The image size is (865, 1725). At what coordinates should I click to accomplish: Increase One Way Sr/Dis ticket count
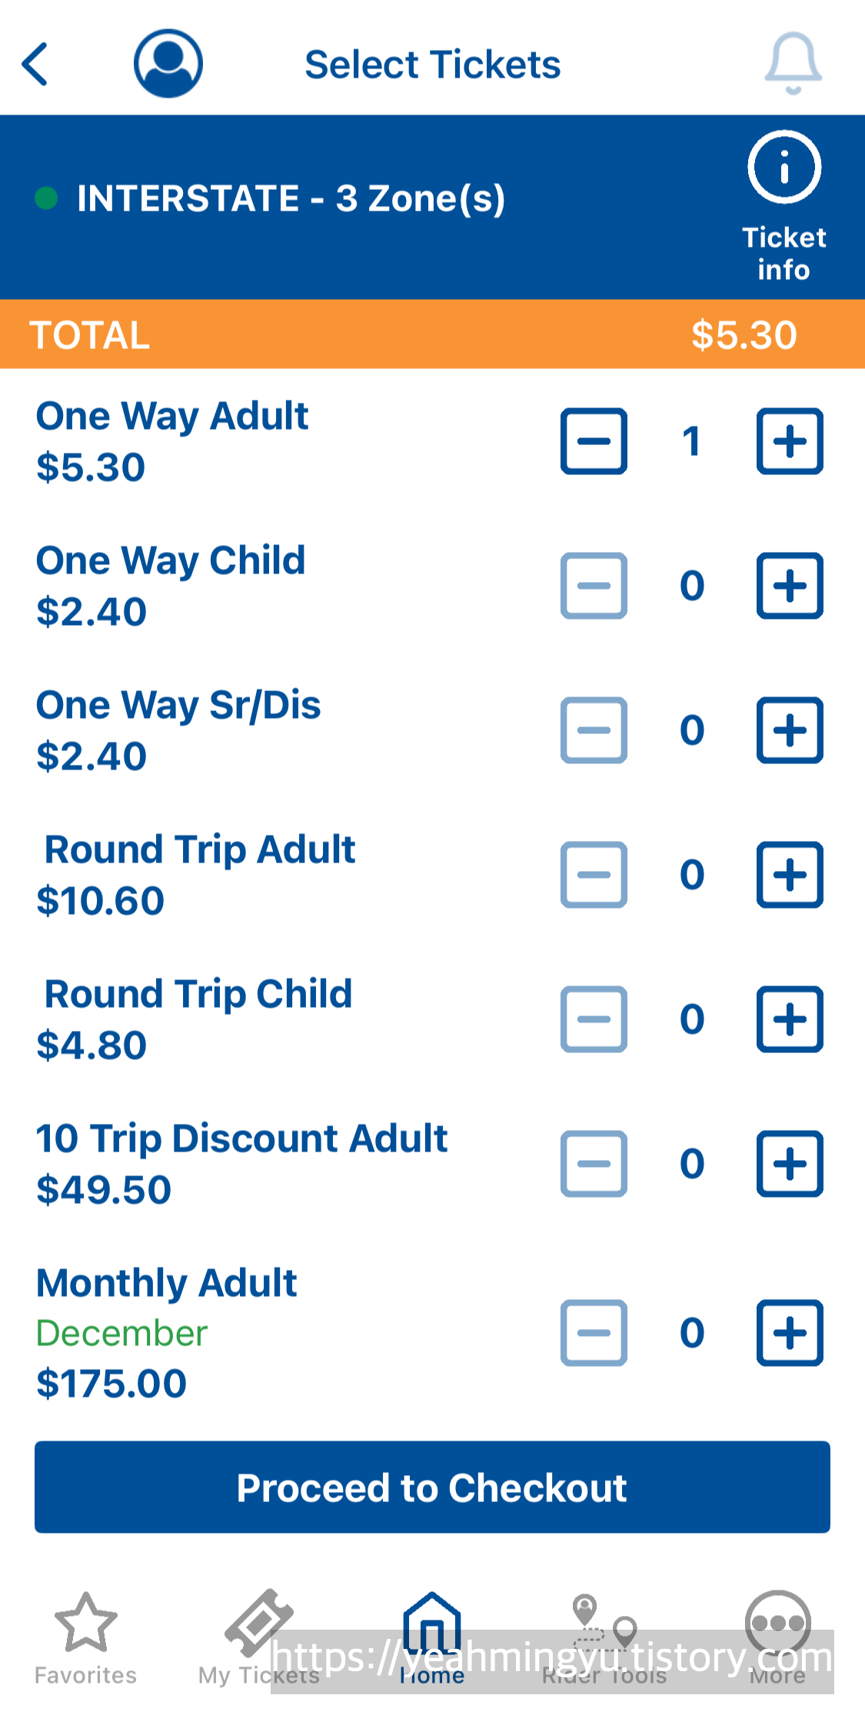(x=790, y=730)
